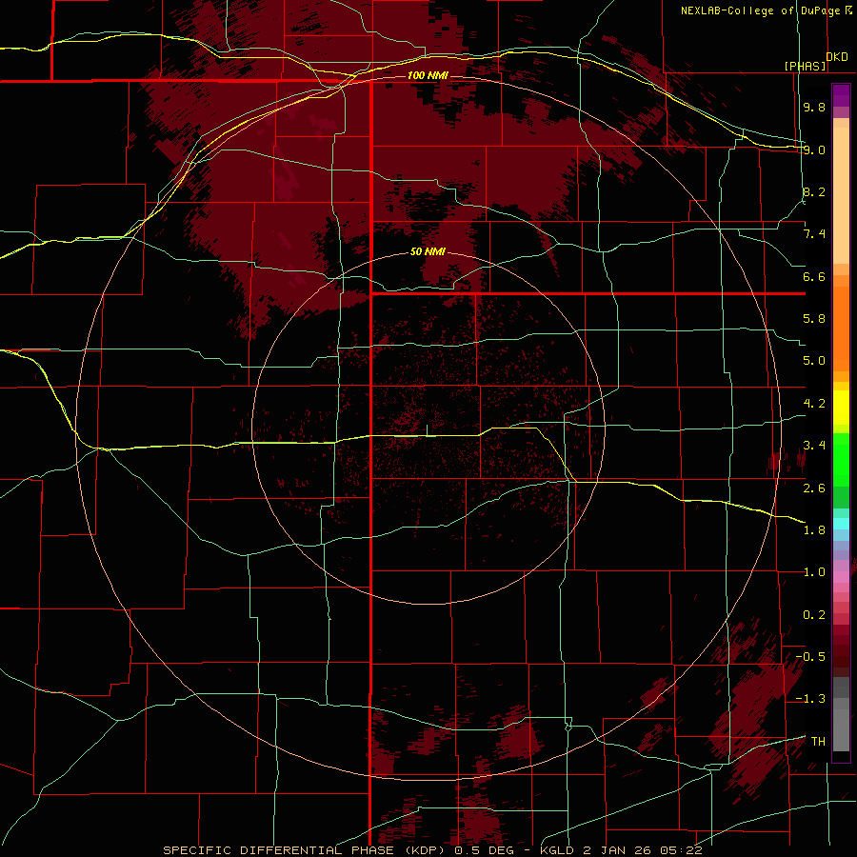Click the 0.2 value on the color scale
This screenshot has height=857, width=857.
click(814, 615)
